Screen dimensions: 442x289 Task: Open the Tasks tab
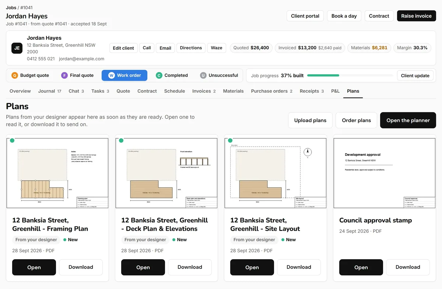[x=100, y=91]
